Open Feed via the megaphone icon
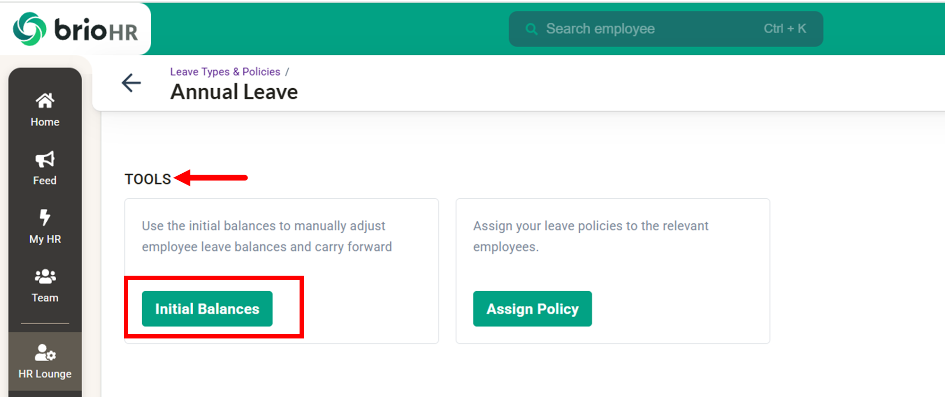Image resolution: width=945 pixels, height=397 pixels. coord(45,160)
